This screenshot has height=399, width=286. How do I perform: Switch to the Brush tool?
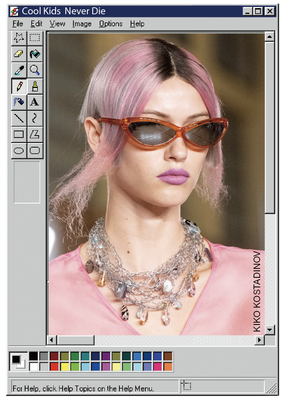click(x=35, y=86)
